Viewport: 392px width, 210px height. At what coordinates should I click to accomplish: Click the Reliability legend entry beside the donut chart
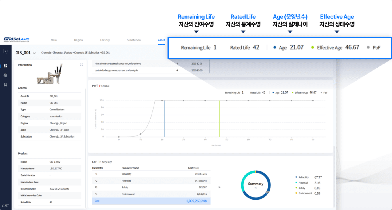pos(303,177)
